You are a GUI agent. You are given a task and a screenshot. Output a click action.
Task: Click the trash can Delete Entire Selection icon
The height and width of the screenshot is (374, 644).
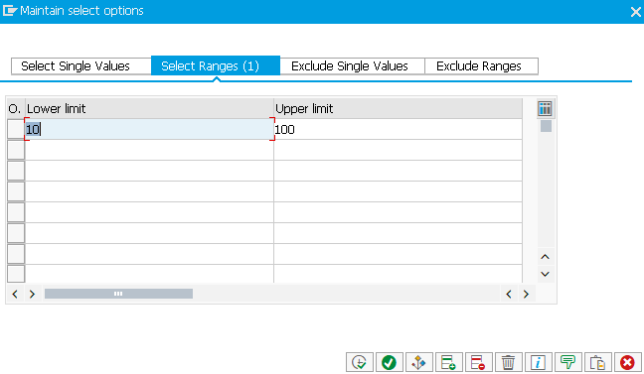point(508,362)
